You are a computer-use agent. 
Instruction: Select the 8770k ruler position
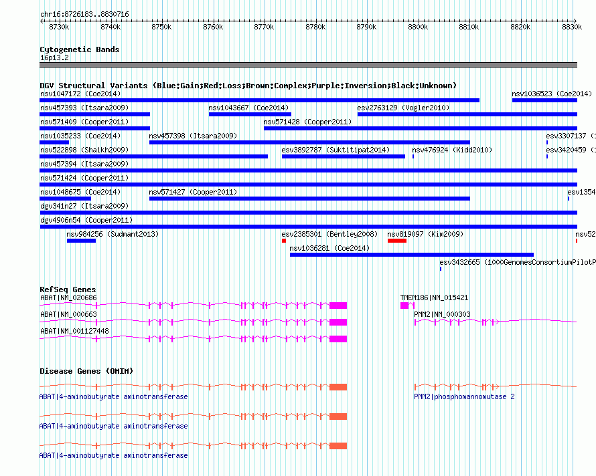(x=264, y=27)
